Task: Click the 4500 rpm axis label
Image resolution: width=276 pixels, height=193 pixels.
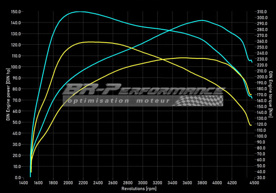Action: pyautogui.click(x=254, y=183)
